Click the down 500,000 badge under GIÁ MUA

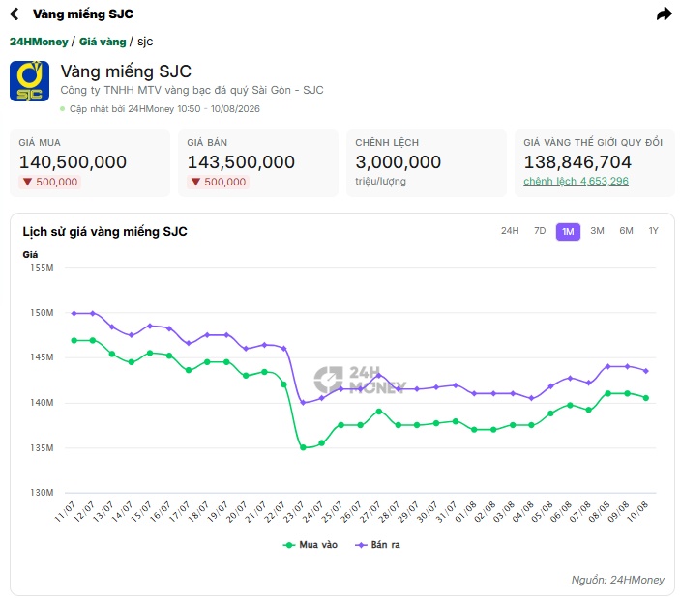(50, 182)
